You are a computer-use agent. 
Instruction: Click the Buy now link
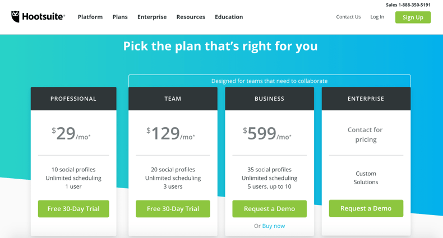coord(274,226)
